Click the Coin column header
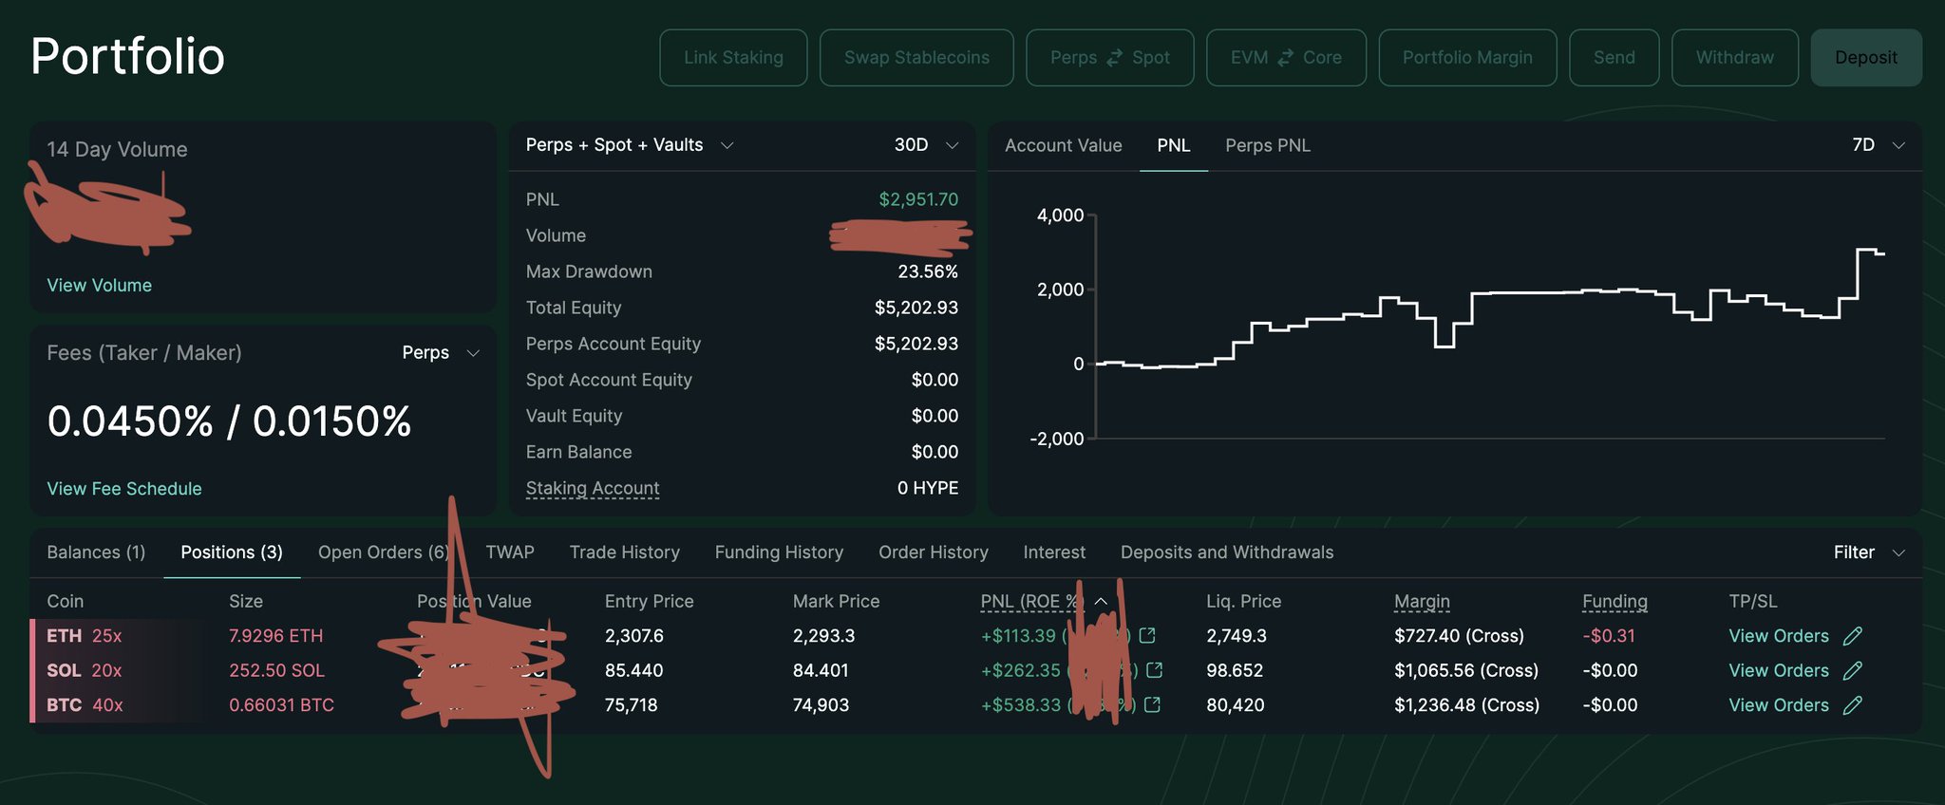This screenshot has height=805, width=1945. coord(66,602)
